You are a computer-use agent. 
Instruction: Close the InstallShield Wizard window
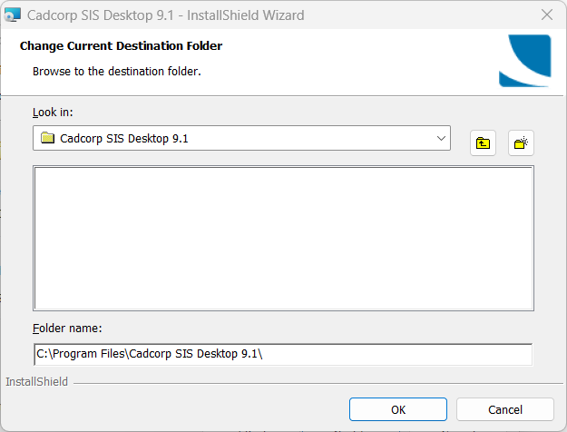click(x=546, y=15)
